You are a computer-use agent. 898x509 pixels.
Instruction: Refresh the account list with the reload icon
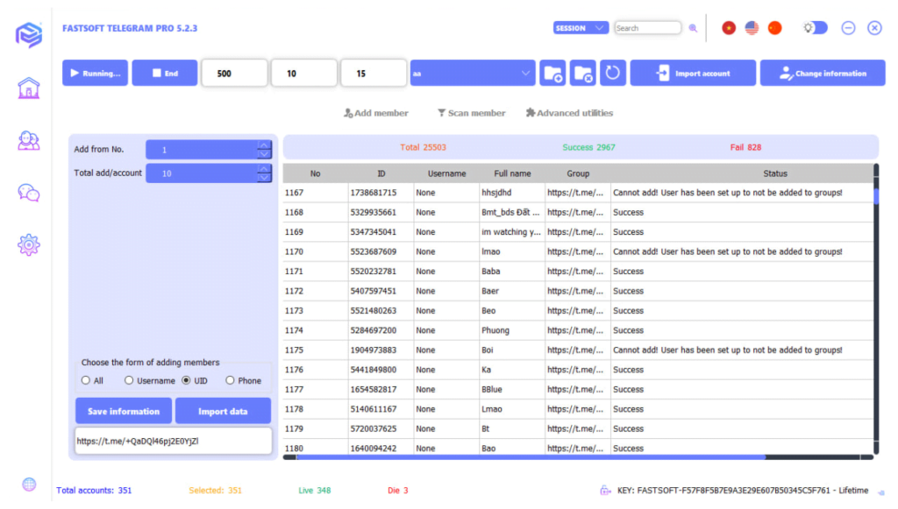(611, 73)
